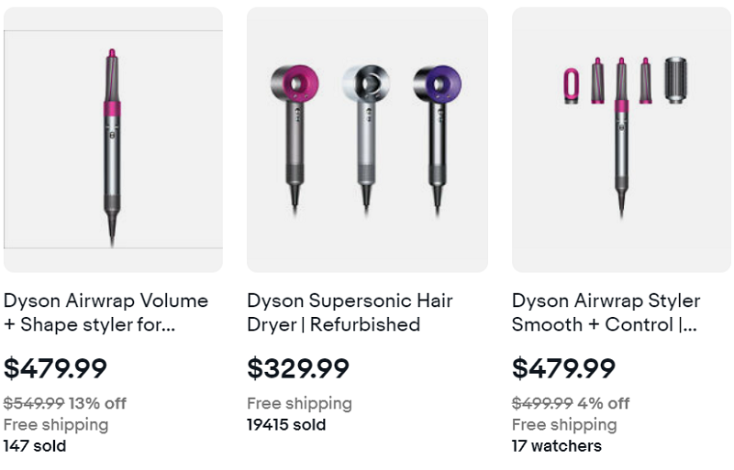
Task: Click the round brush attachment in the Airwrap Styler image
Action: click(x=676, y=80)
